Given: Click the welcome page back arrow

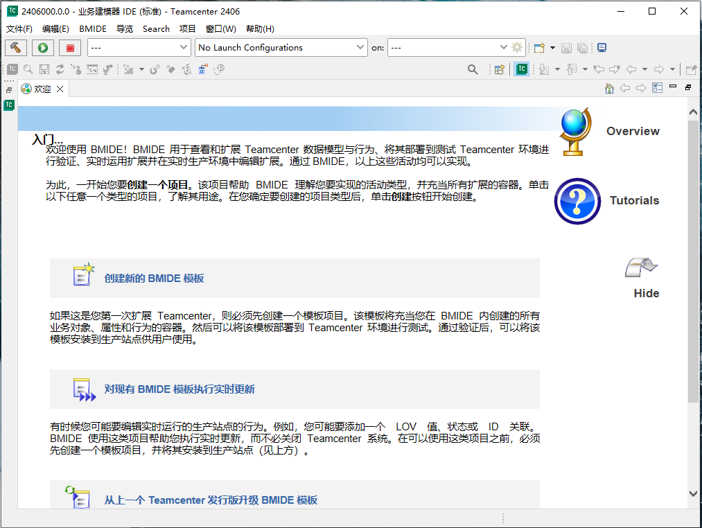Looking at the screenshot, I should pos(625,88).
